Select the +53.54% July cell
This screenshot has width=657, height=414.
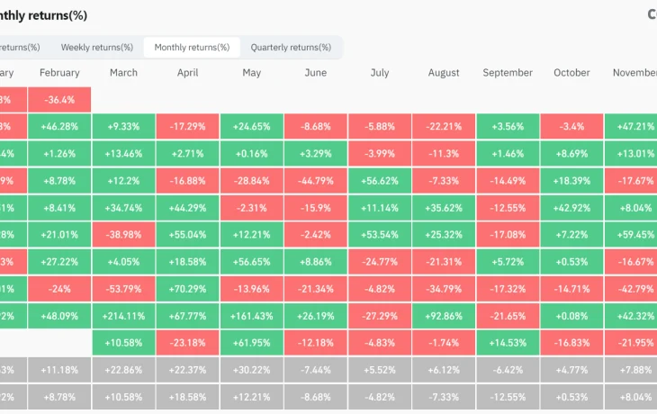pos(380,235)
